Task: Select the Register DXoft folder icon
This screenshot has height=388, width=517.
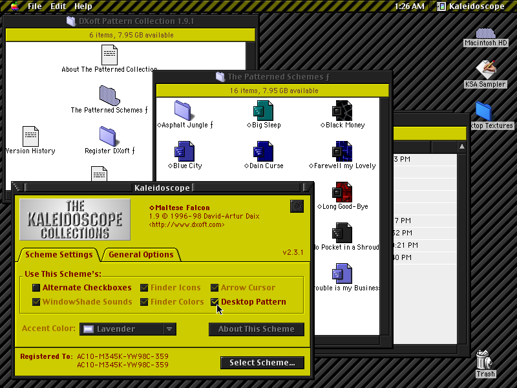Action: [108, 136]
